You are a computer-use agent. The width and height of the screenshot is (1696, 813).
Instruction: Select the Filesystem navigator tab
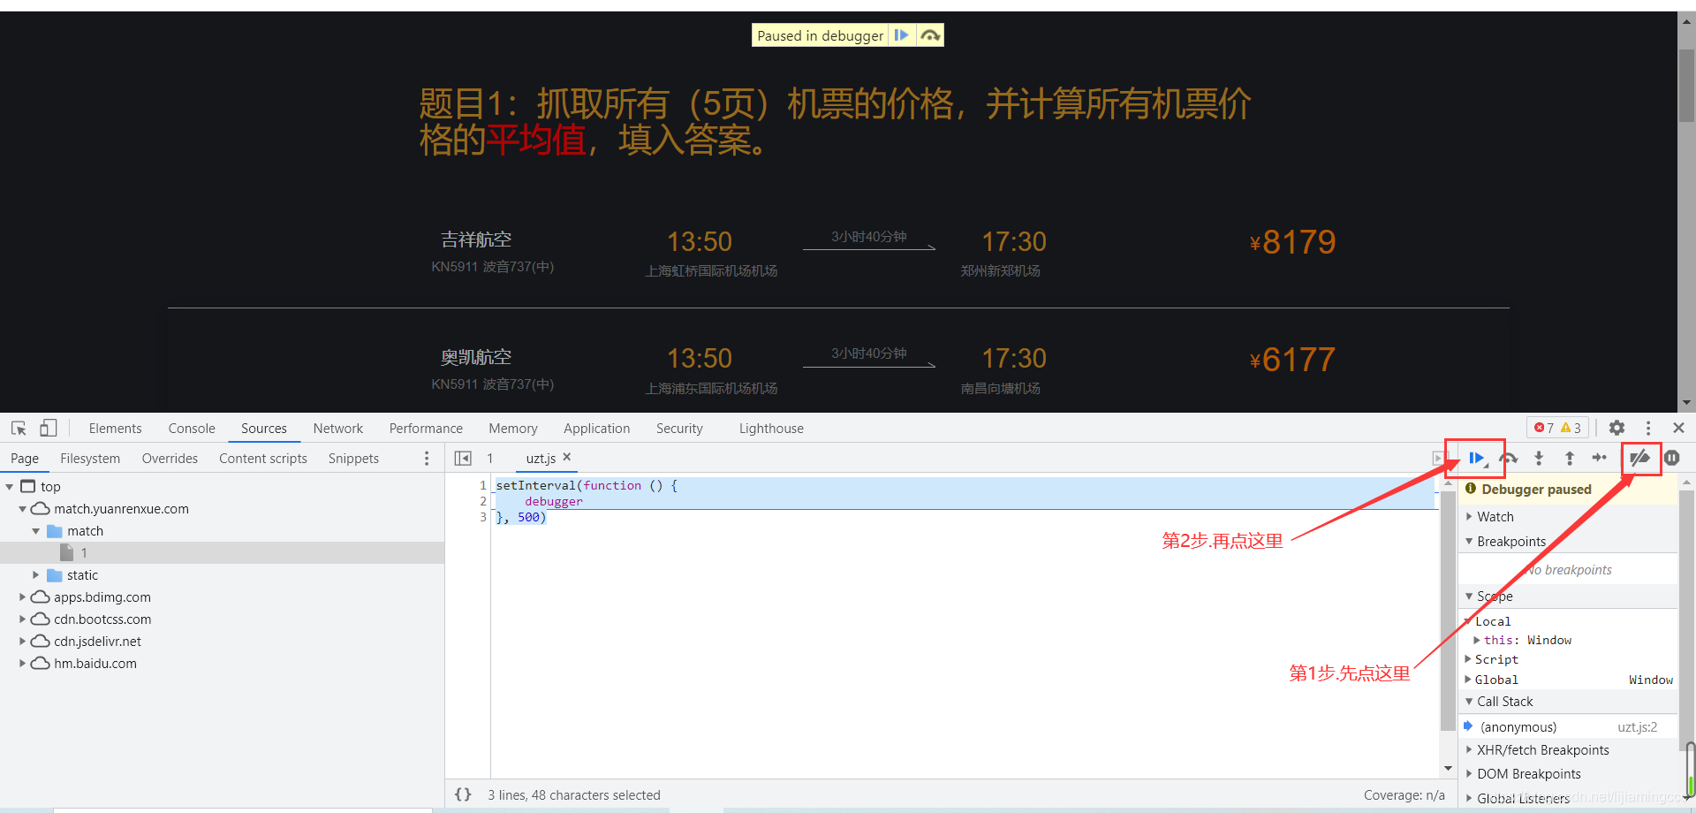(x=90, y=458)
